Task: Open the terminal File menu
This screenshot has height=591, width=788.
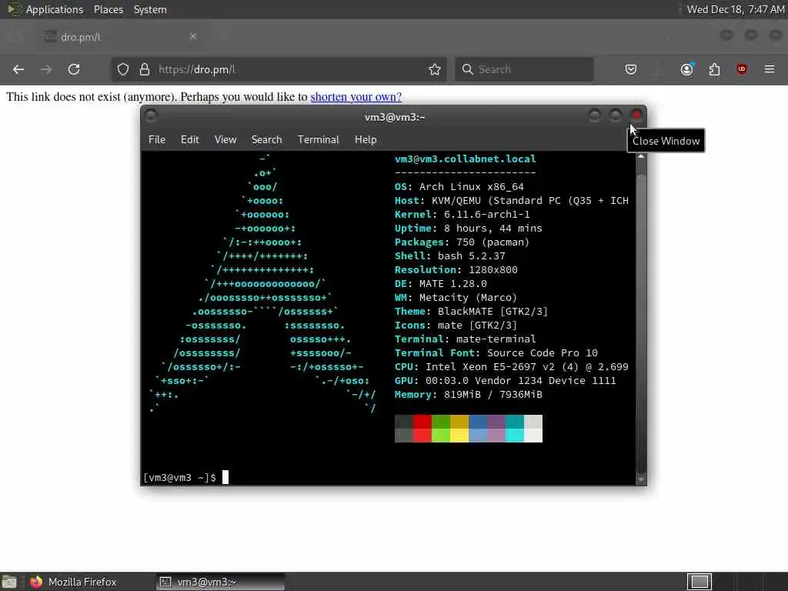Action: point(157,140)
